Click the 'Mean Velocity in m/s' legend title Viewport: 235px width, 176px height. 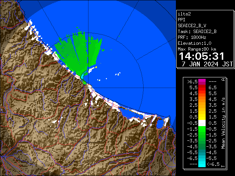click(x=224, y=123)
